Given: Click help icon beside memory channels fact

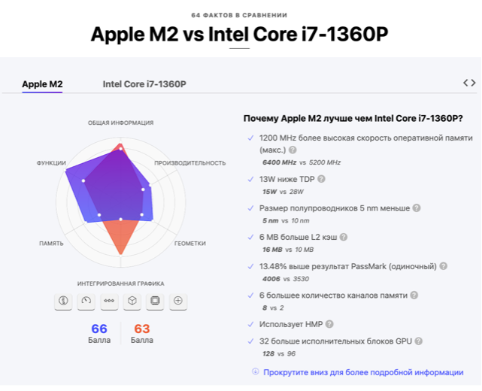Looking at the screenshot, I should tap(414, 295).
